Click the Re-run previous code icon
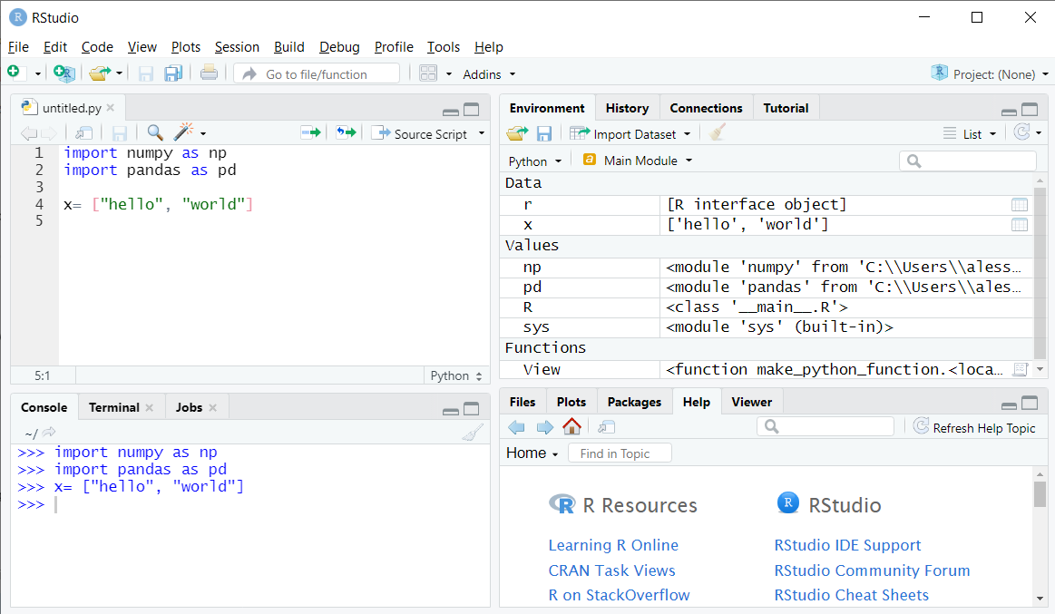The width and height of the screenshot is (1055, 614). 346,133
